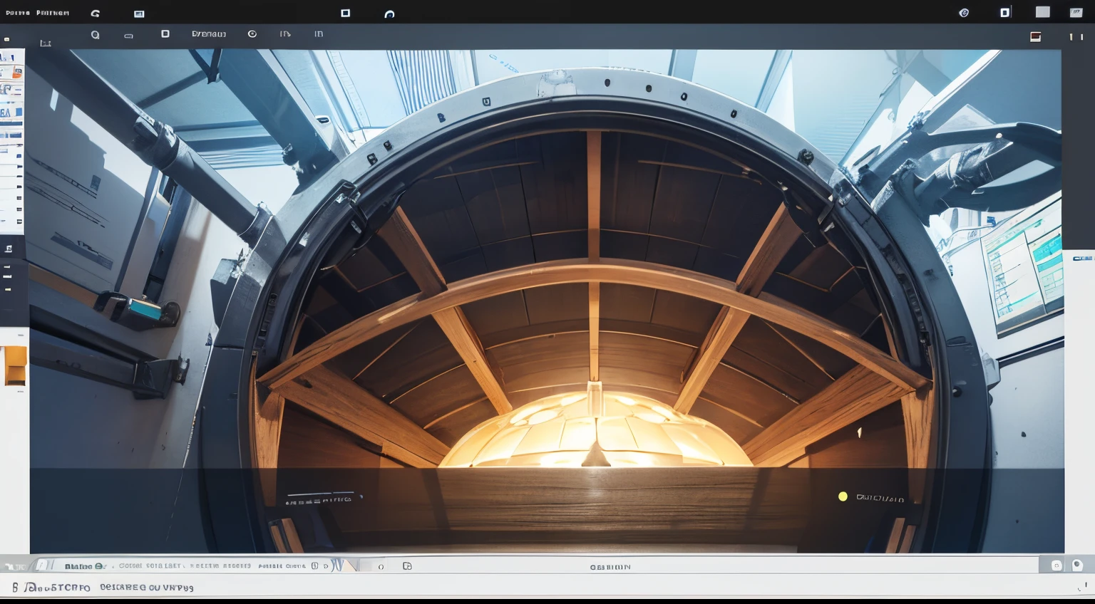Select the orange color swatch in the left sidebar

pos(15,365)
